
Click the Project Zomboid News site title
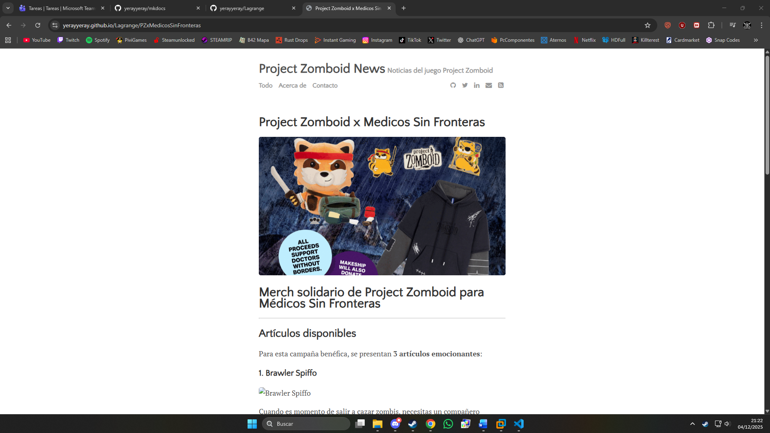tap(322, 69)
